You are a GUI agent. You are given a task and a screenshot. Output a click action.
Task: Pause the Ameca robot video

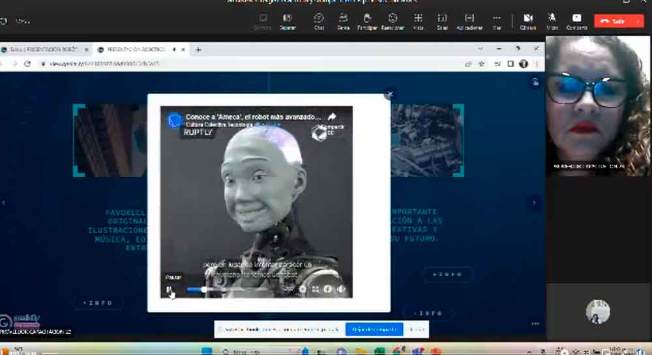(169, 289)
